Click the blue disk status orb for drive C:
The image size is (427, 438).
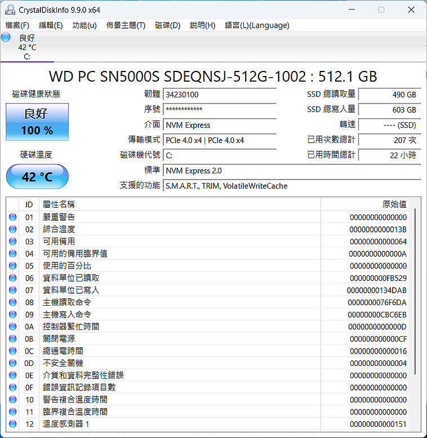click(6, 37)
